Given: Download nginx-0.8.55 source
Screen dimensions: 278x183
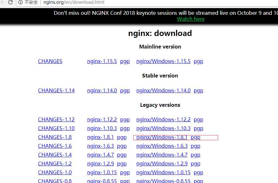Looking at the screenshot, I should tap(102, 181).
